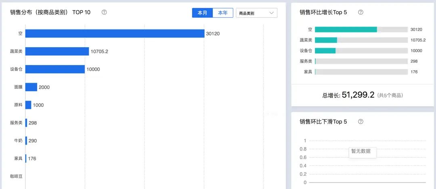This screenshot has height=189, width=436.
Task: Click the 10000 value in growth panel
Action: pyautogui.click(x=416, y=50)
